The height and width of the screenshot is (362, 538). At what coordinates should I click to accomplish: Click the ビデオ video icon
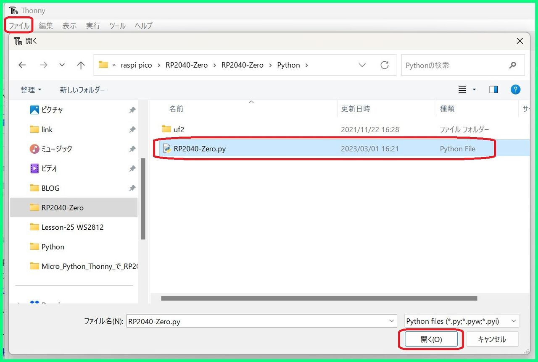[34, 168]
